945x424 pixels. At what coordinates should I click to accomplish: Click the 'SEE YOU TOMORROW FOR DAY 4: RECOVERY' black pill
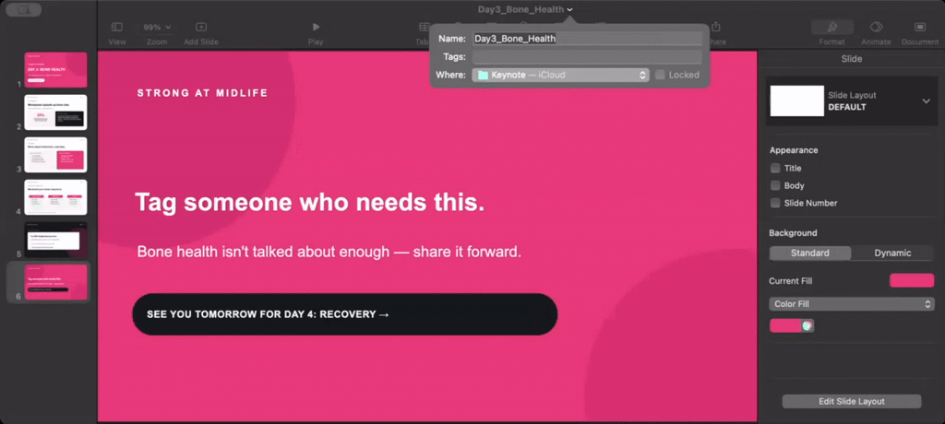345,314
